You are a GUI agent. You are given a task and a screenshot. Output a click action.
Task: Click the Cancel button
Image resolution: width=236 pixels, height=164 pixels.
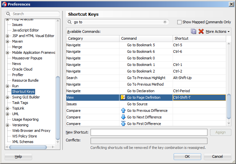click(x=217, y=156)
